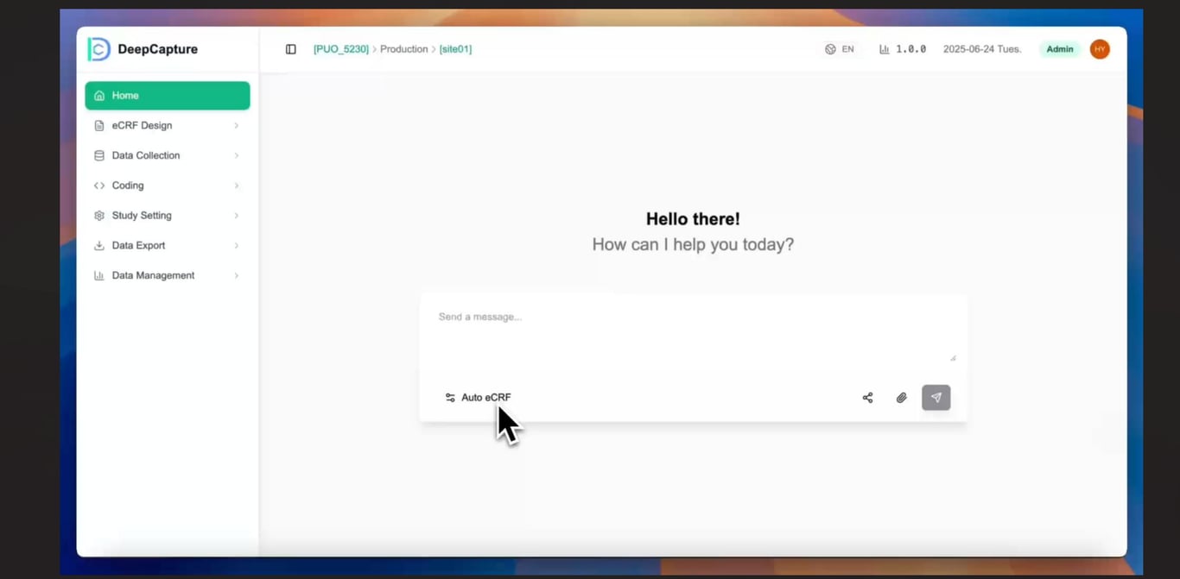Viewport: 1180px width, 579px height.
Task: Toggle the sidebar collapse icon near the breadcrumb
Action: [290, 49]
